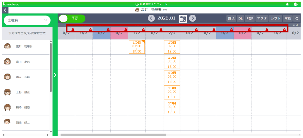Expand the green sidebar with the chevron arrow
Image resolution: width=303 pixels, height=138 pixels.
coord(55,75)
